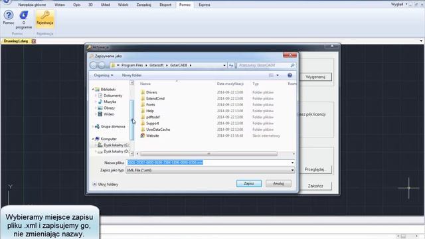
Task: Switch to the Opis ribbon tab
Action: [77, 5]
